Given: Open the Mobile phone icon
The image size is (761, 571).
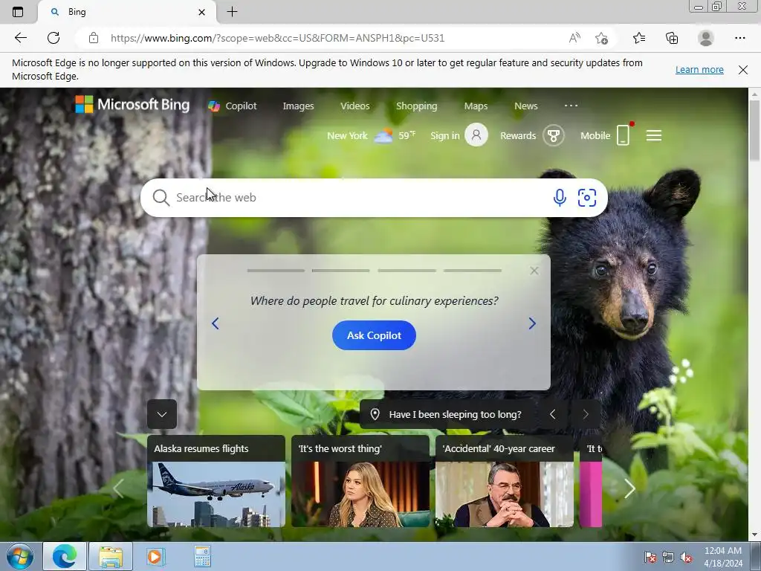Looking at the screenshot, I should tap(624, 135).
